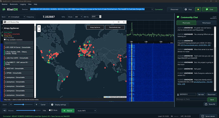Toggle Only available receivers checkbox
Screen dimensions: 219x118
5,40
